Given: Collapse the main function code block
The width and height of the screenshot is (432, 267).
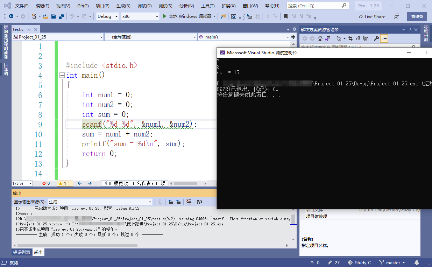Looking at the screenshot, I should coord(62,75).
